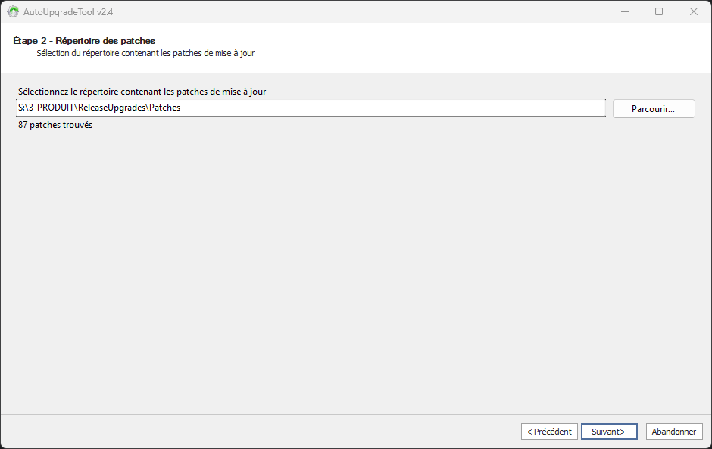Close the AutoUpgradeTool window
Image resolution: width=712 pixels, height=449 pixels.
[x=693, y=11]
